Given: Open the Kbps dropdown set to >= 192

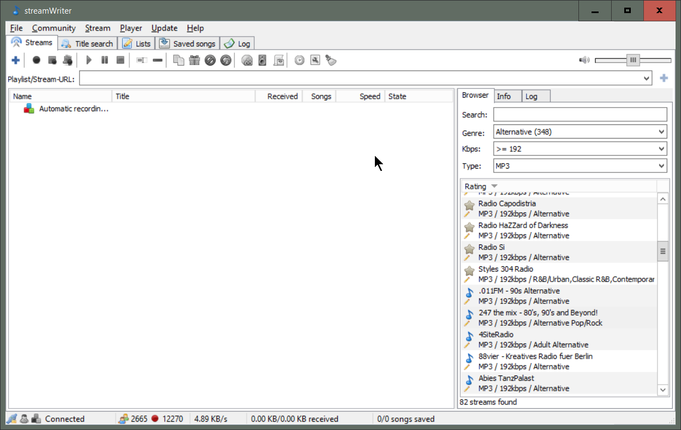Looking at the screenshot, I should 580,148.
